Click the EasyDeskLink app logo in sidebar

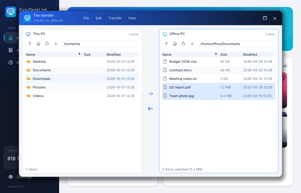pyautogui.click(x=11, y=12)
